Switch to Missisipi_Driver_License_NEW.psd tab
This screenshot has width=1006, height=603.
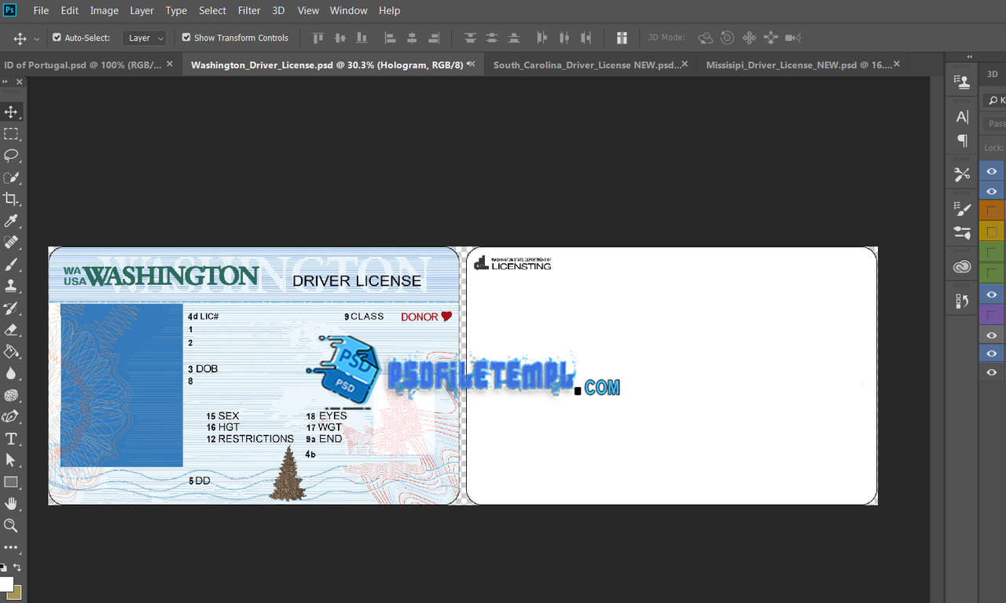pyautogui.click(x=799, y=64)
